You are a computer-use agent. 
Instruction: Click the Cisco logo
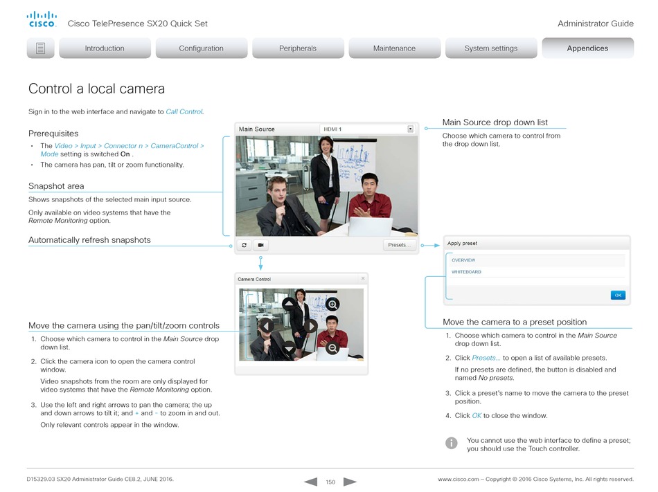click(x=42, y=19)
